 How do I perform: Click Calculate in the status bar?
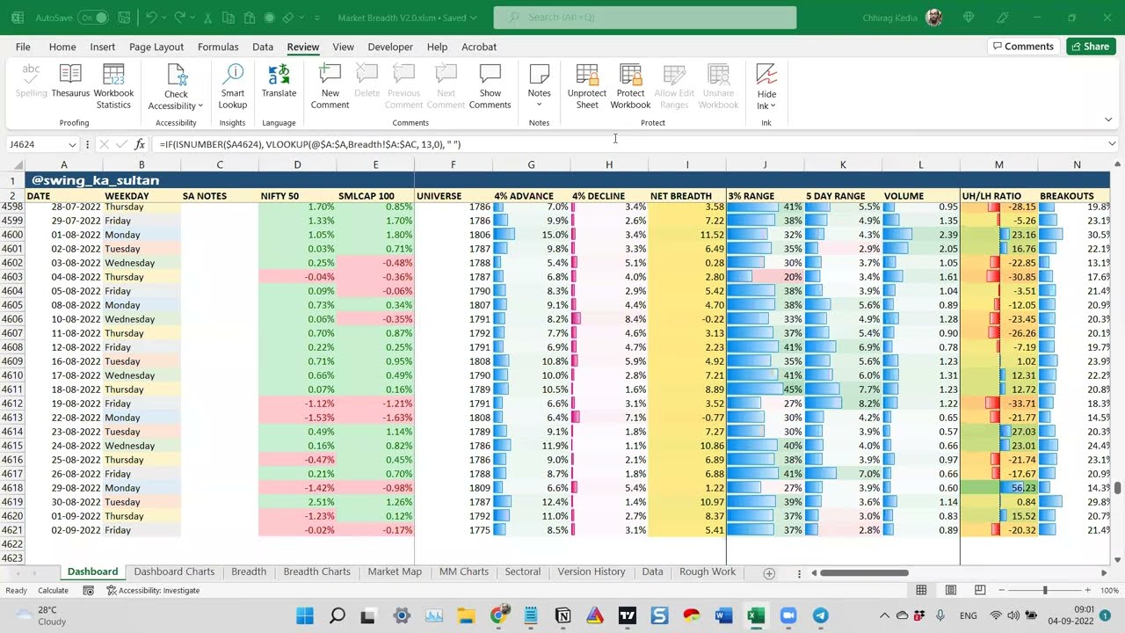[x=53, y=591]
